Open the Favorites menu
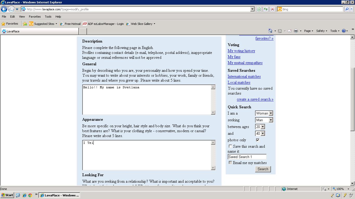 (35, 17)
